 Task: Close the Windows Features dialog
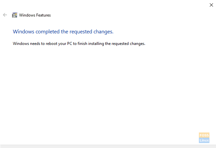(211, 5)
